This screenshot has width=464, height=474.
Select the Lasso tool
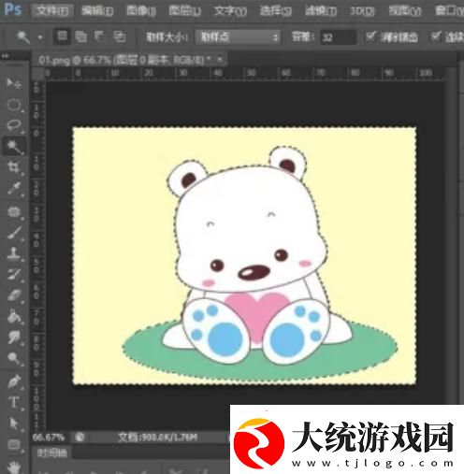pos(14,125)
